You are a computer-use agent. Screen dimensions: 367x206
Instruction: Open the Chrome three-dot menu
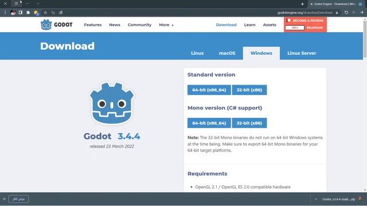pyautogui.click(x=5, y=13)
